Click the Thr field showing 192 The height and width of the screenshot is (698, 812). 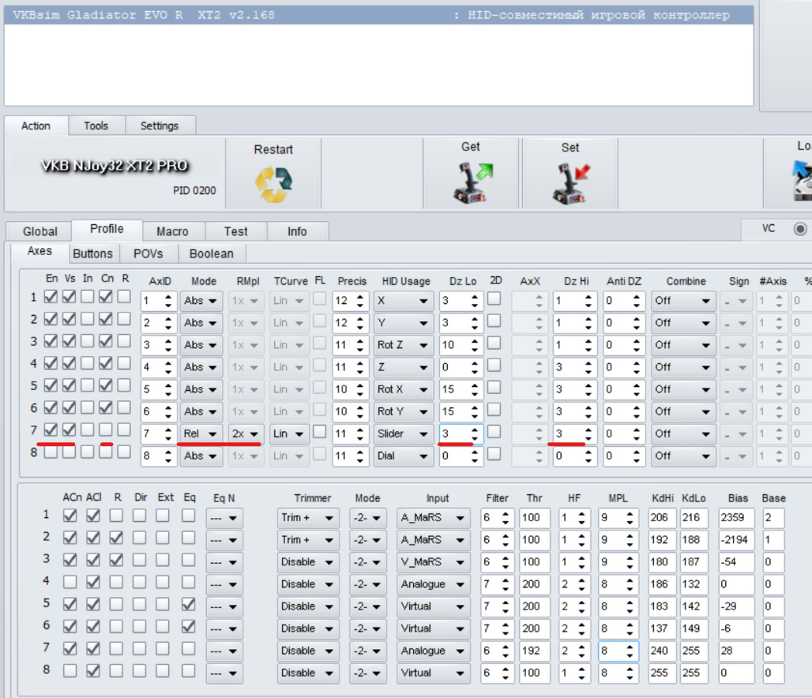tap(535, 651)
